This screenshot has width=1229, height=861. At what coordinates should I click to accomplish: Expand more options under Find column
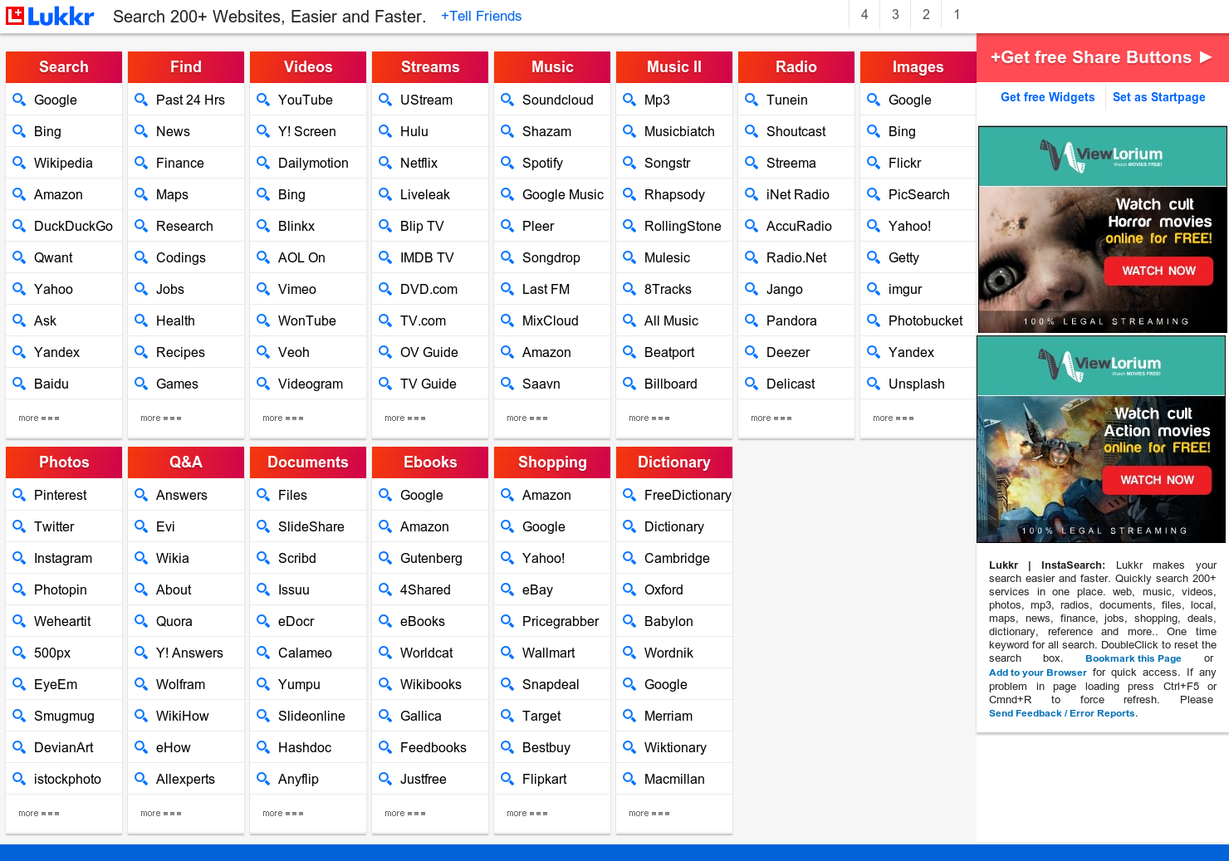pos(160,418)
